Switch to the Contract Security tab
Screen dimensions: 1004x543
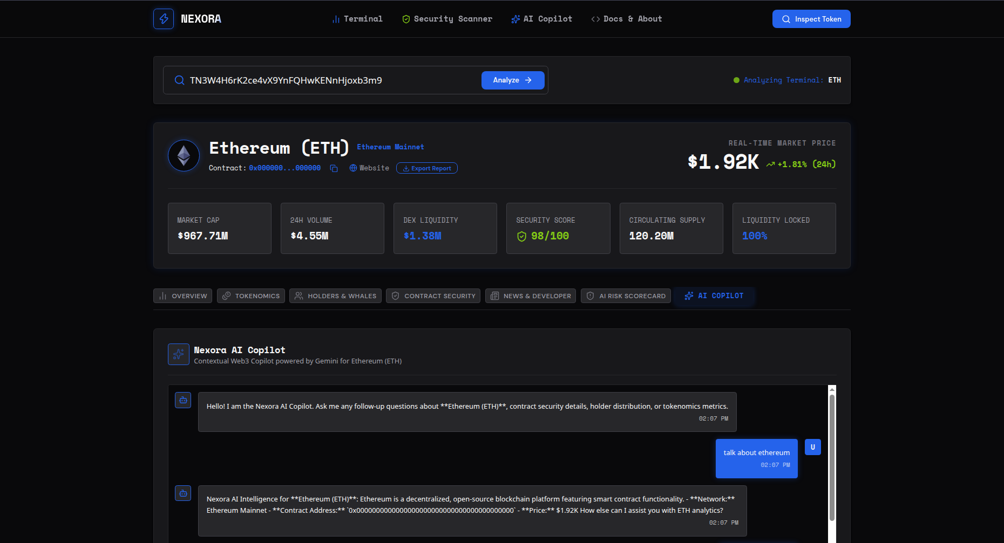[x=433, y=296]
